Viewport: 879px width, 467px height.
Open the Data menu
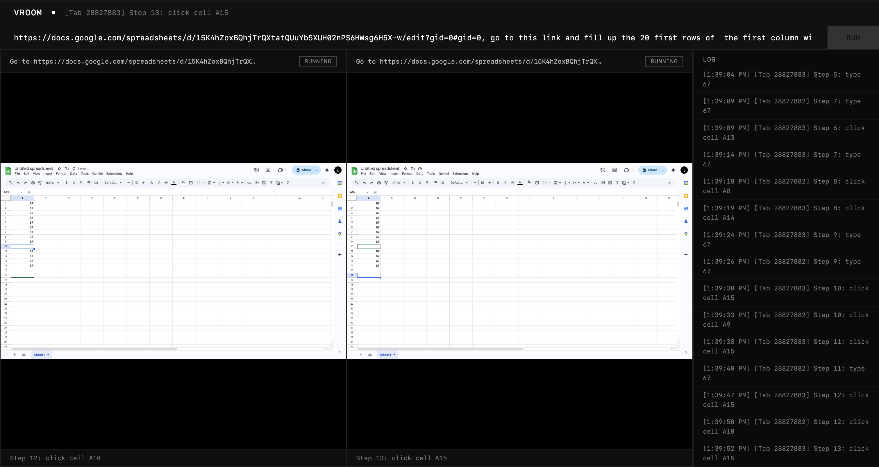click(73, 173)
